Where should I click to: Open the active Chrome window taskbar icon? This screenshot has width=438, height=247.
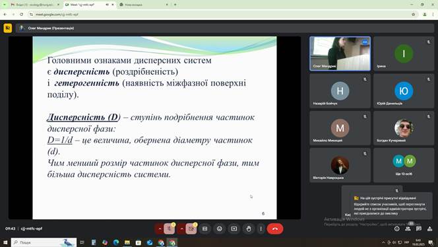click(x=172, y=242)
